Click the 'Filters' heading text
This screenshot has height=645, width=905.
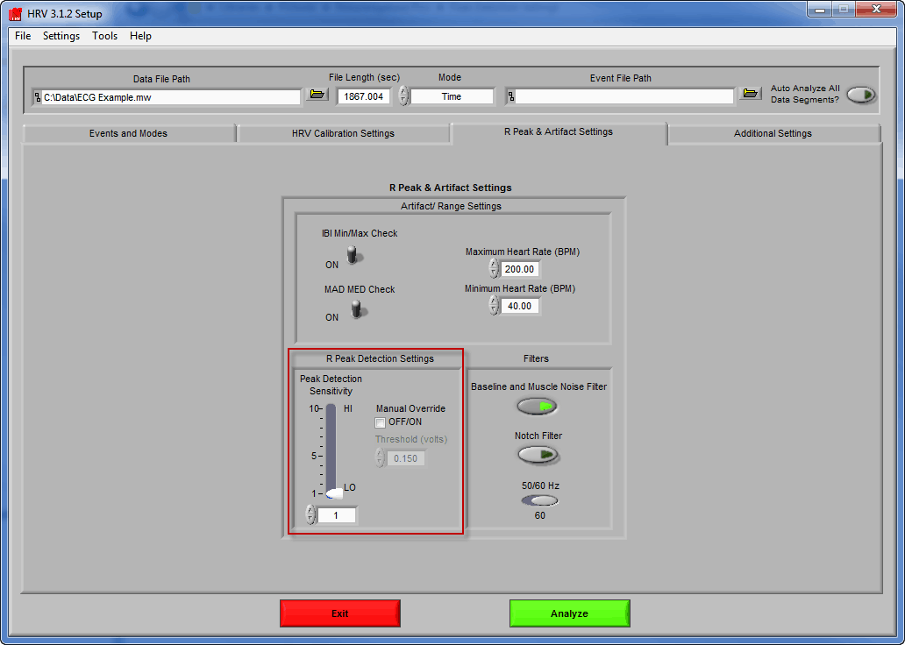tap(536, 358)
